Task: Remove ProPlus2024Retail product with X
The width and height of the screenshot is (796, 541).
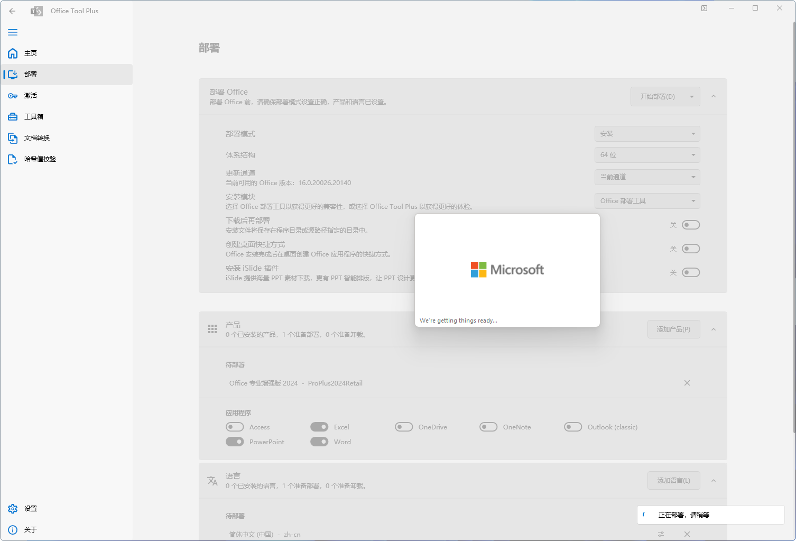Action: pos(687,383)
